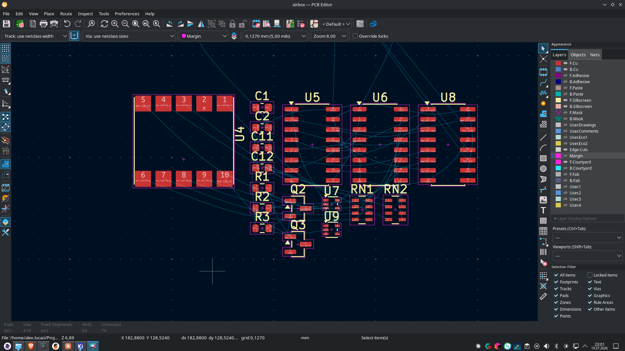625x351 pixels.
Task: Uncheck Tracks in Selection Filter
Action: (556, 289)
